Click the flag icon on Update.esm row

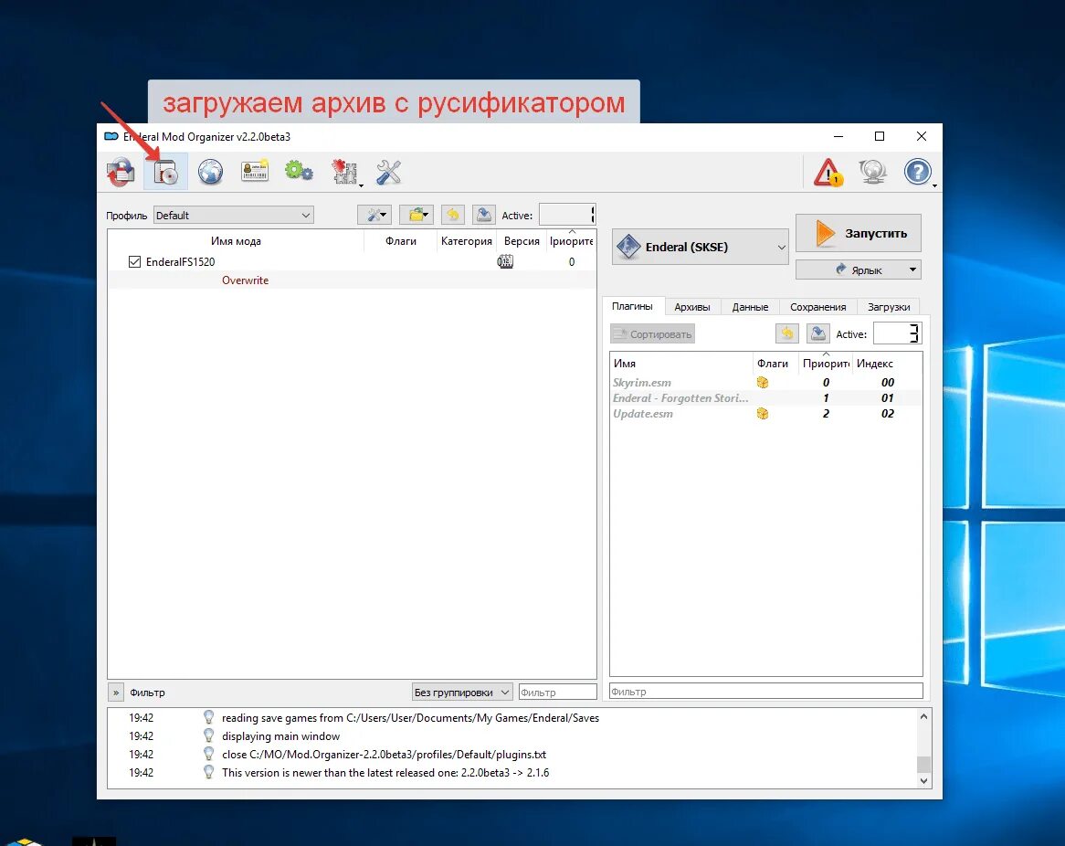763,414
